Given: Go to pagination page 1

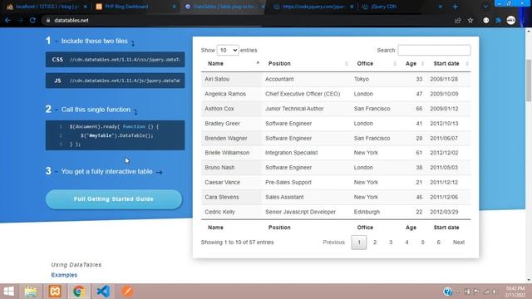Looking at the screenshot, I should [359, 243].
